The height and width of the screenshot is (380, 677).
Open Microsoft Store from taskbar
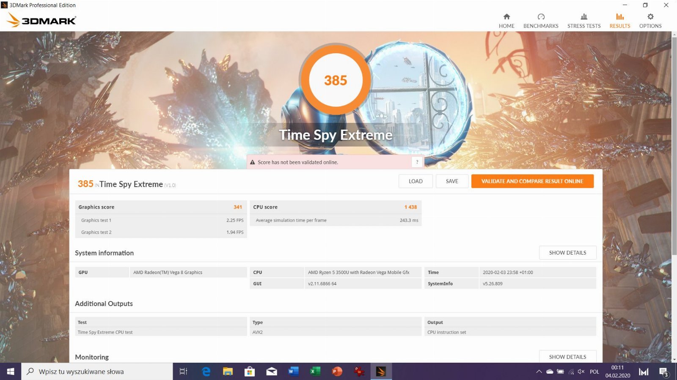point(250,372)
